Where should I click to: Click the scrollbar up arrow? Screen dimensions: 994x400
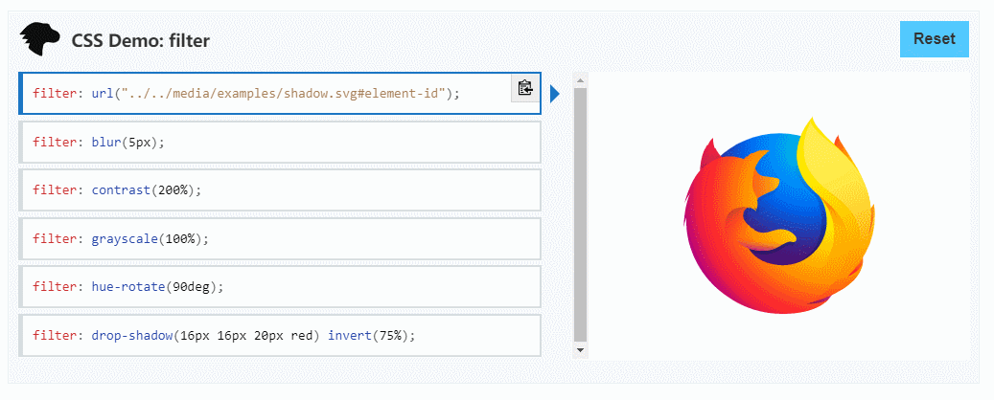(580, 80)
